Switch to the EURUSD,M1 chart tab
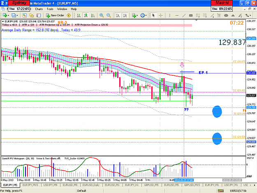257x193 pixels. 112,185
